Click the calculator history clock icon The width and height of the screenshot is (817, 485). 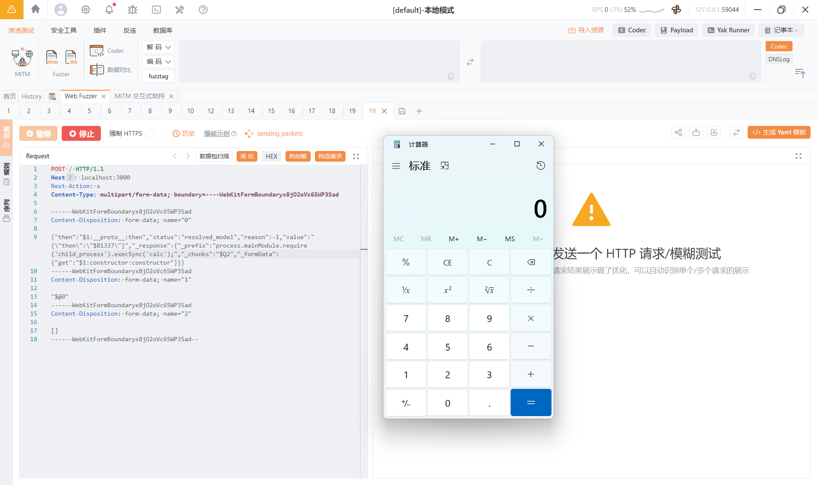click(540, 165)
